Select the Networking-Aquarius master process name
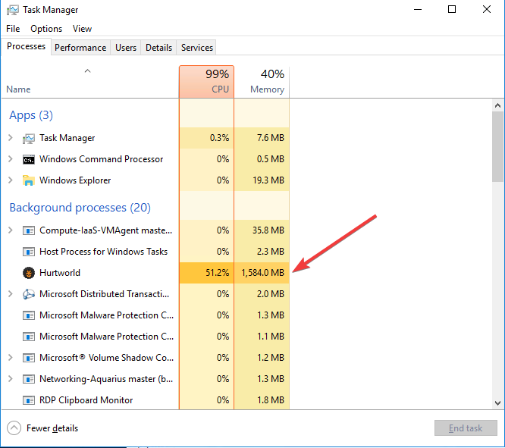The height and width of the screenshot is (448, 505). pos(106,379)
